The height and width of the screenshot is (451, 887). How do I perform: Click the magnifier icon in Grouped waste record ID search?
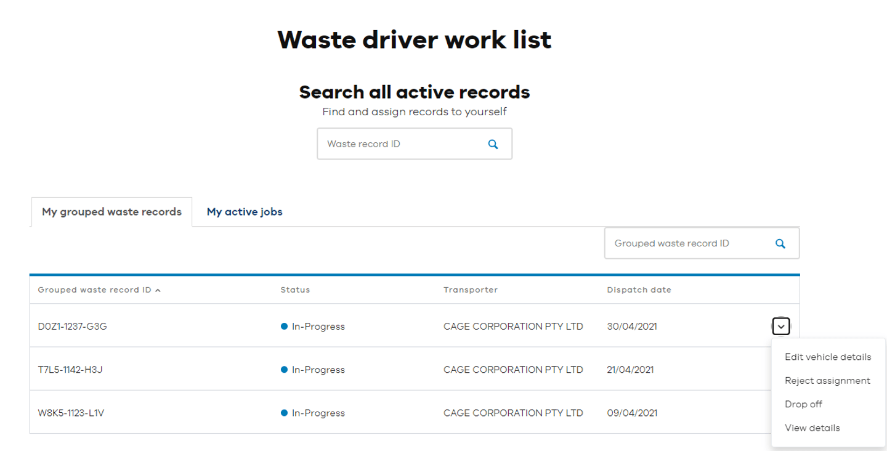click(780, 243)
